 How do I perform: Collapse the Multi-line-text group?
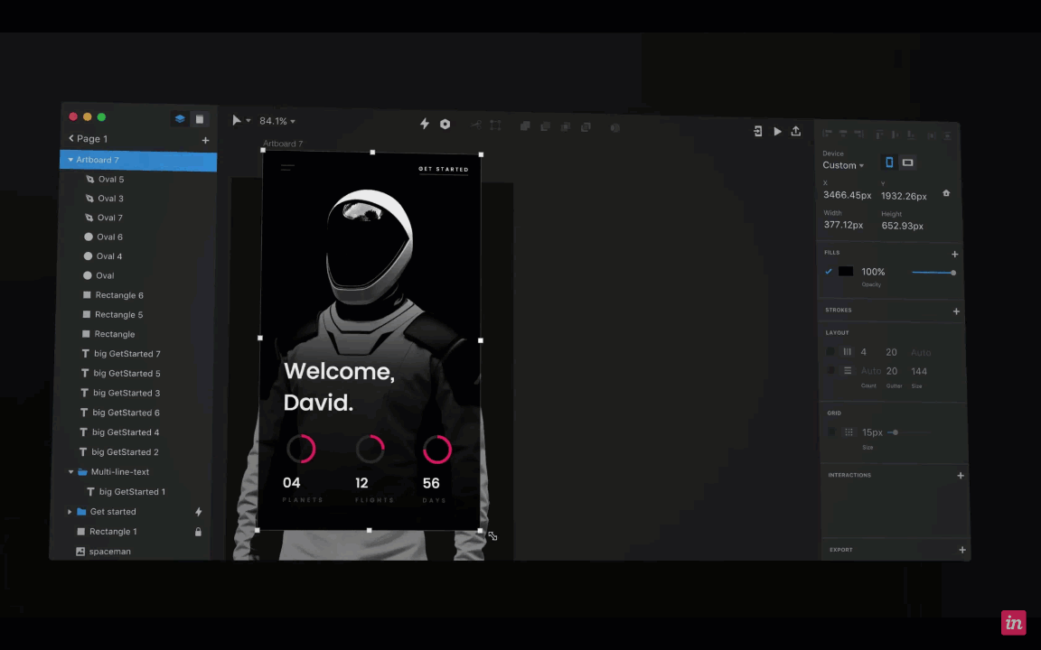coord(71,472)
